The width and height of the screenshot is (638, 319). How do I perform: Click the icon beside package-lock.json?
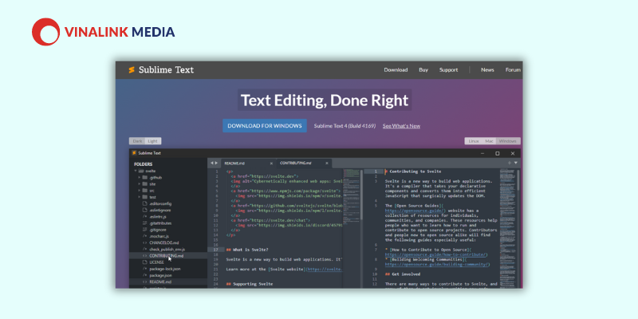[145, 269]
